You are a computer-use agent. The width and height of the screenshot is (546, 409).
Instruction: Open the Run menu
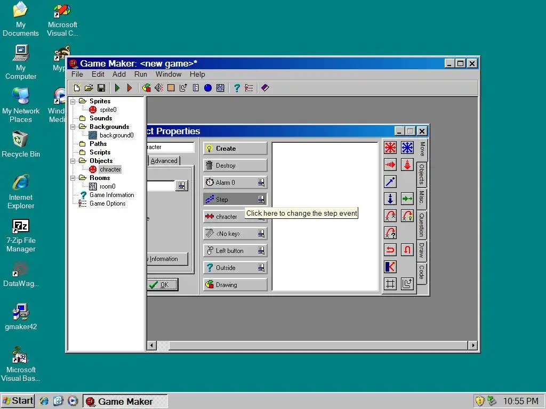tap(141, 75)
